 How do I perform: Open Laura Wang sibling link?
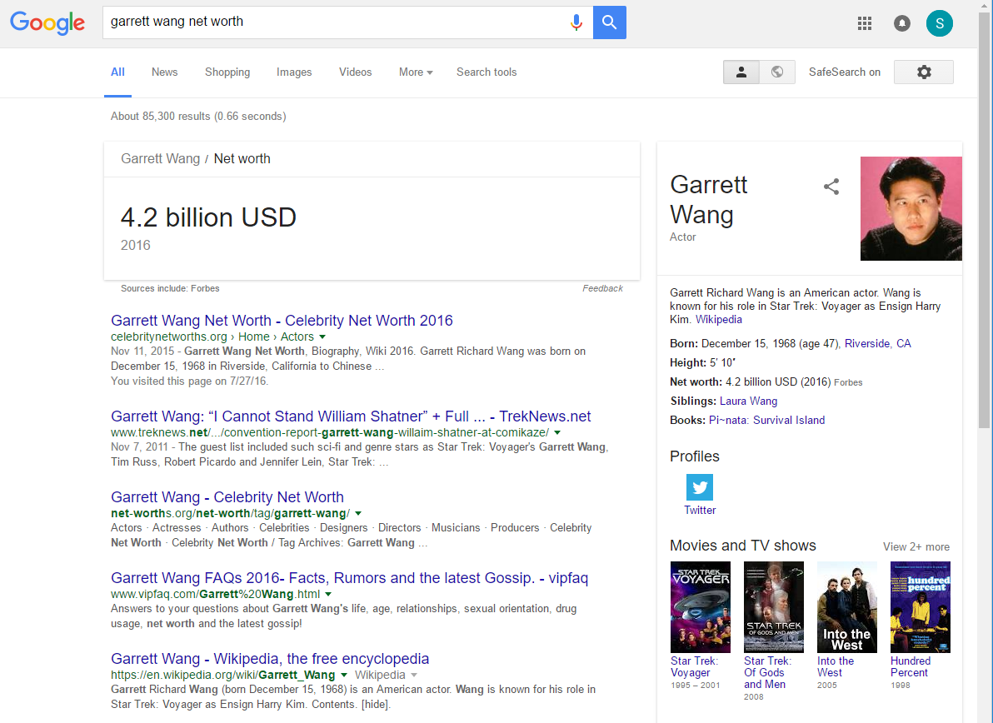tap(748, 401)
